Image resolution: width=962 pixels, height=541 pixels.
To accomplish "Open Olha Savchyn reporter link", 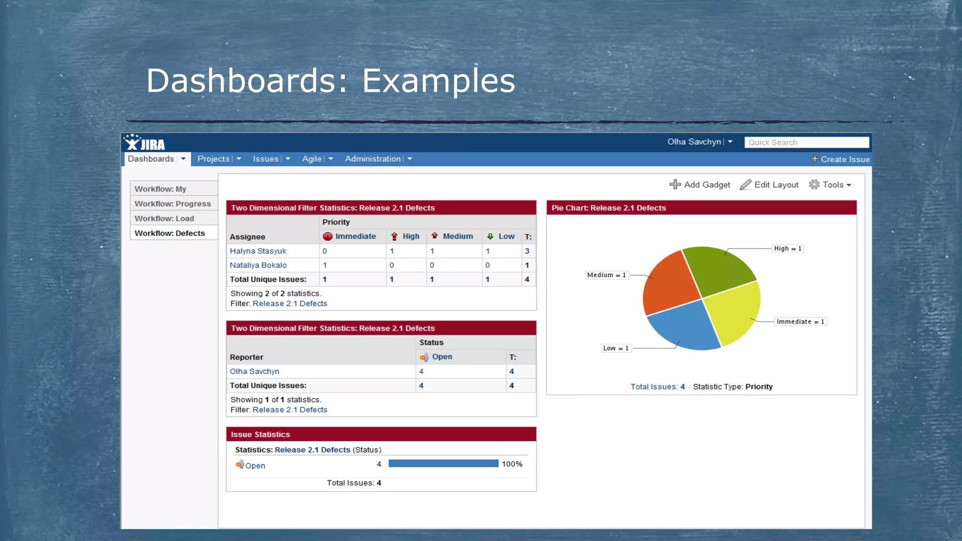I will point(254,371).
